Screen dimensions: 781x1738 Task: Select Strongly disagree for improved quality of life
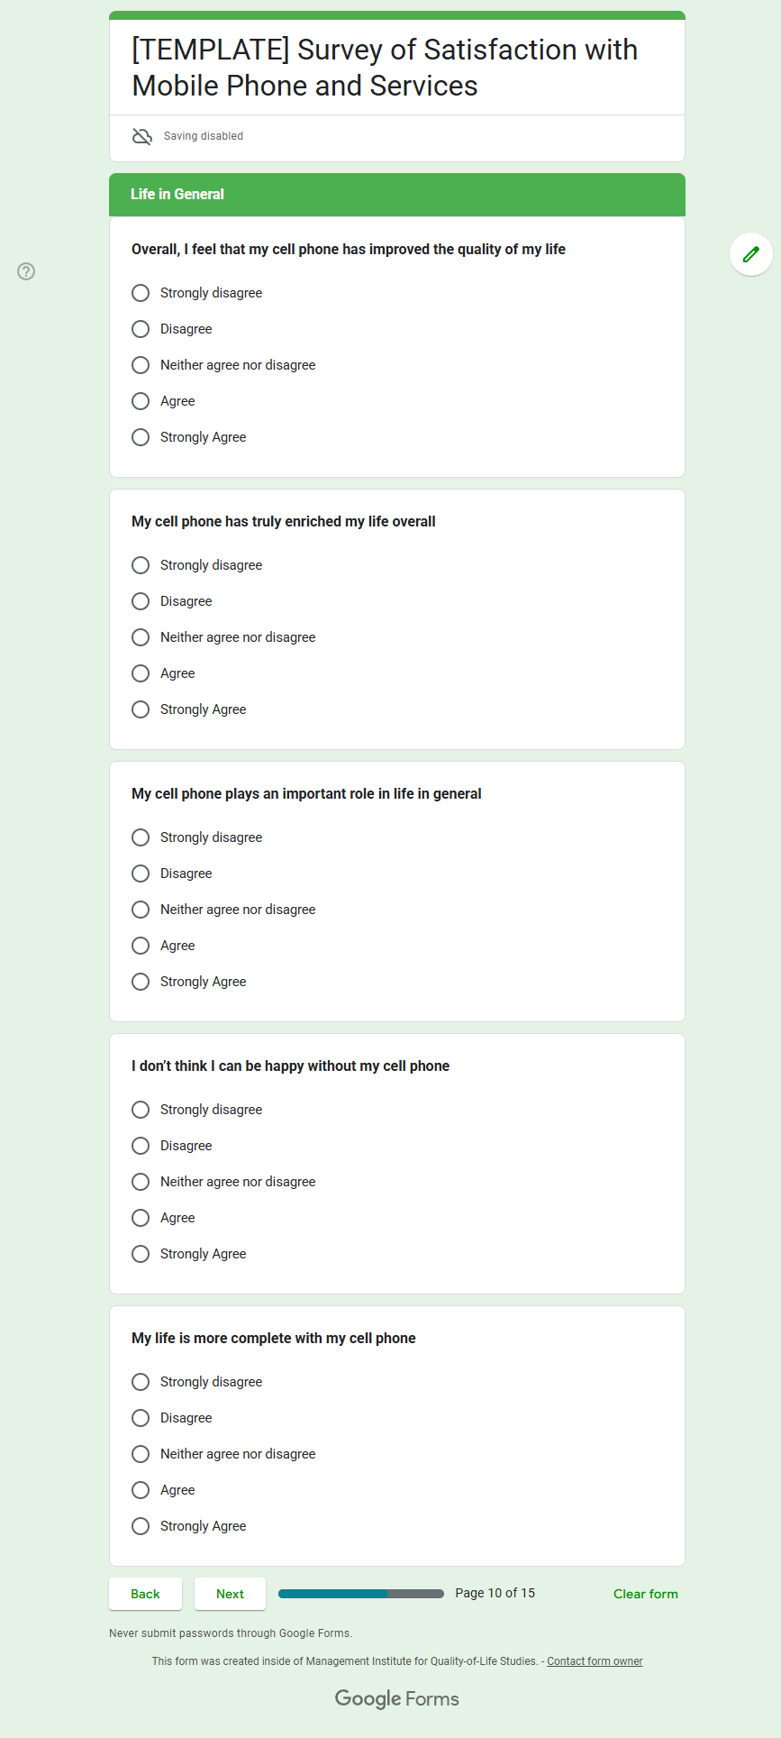coord(141,293)
